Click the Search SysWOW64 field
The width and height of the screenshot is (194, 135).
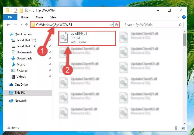[153, 25]
